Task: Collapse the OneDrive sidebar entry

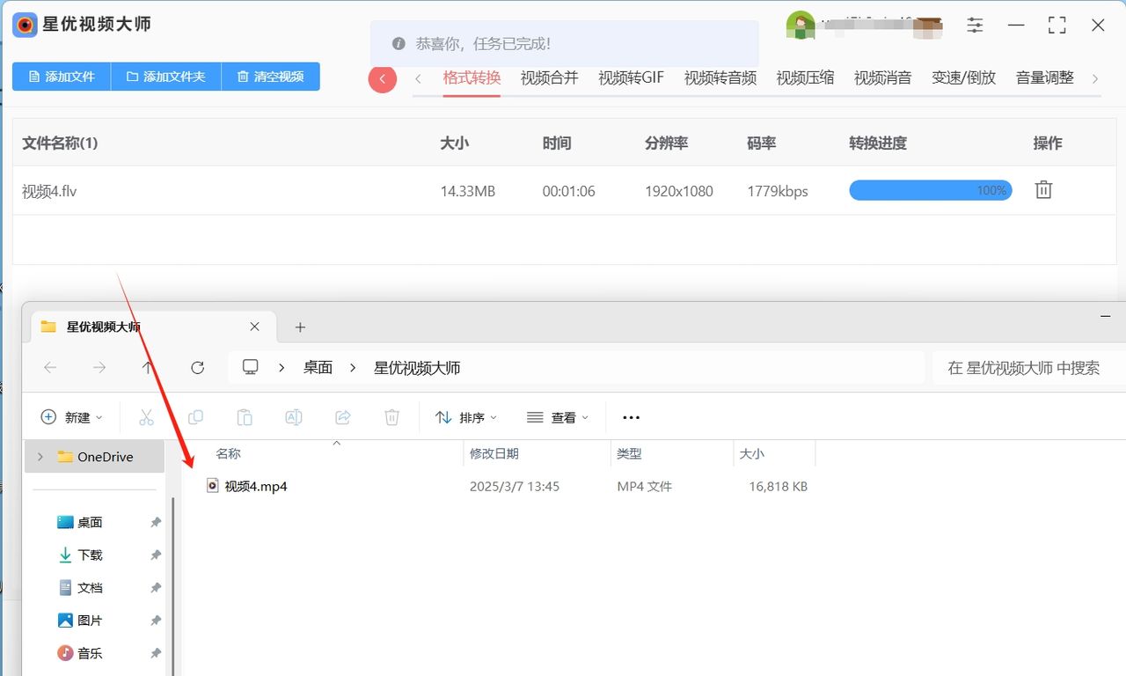Action: point(39,456)
